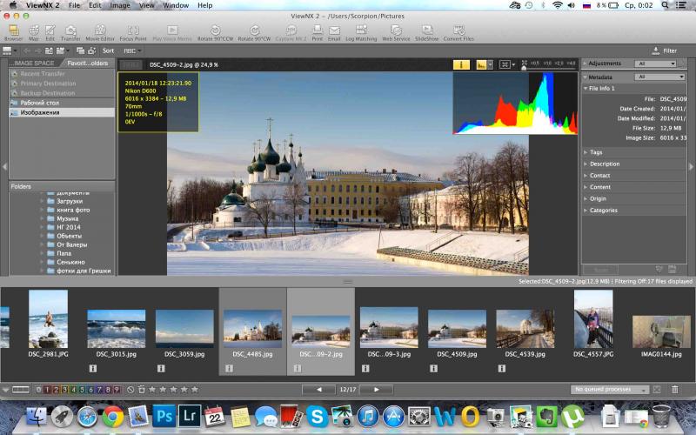Click the fit-to-screen zoom button

pyautogui.click(x=505, y=64)
